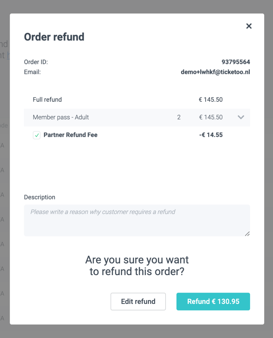Click the -€ 14.55 fee amount
Viewport: 273px width, 338px height.
pyautogui.click(x=211, y=135)
